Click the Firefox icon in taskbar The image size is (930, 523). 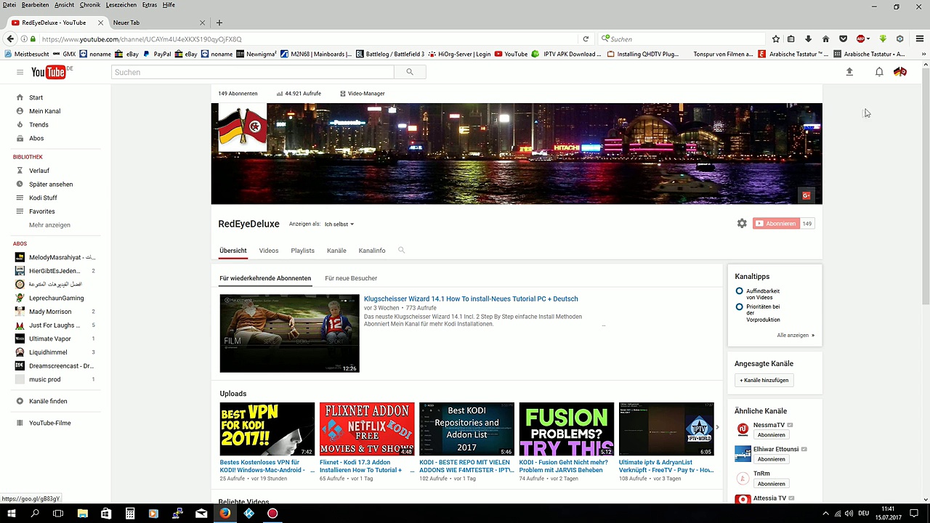(225, 514)
